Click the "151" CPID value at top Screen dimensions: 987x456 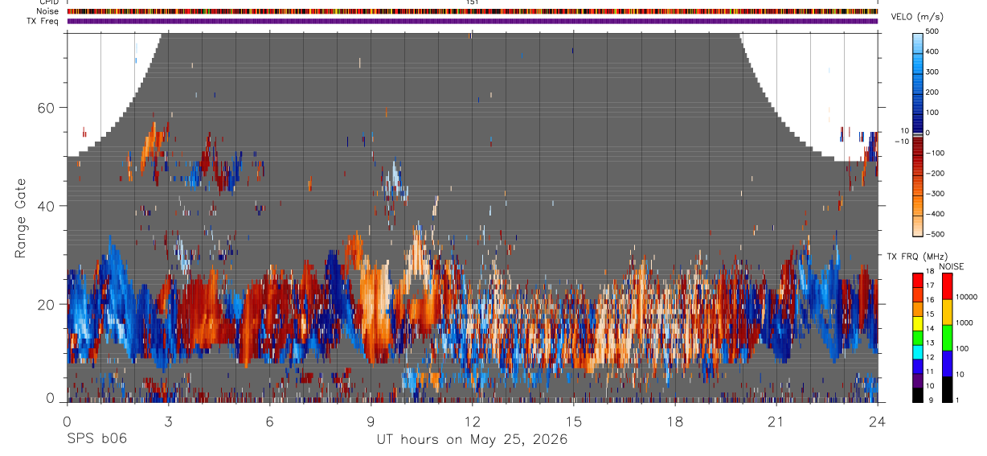pyautogui.click(x=473, y=2)
